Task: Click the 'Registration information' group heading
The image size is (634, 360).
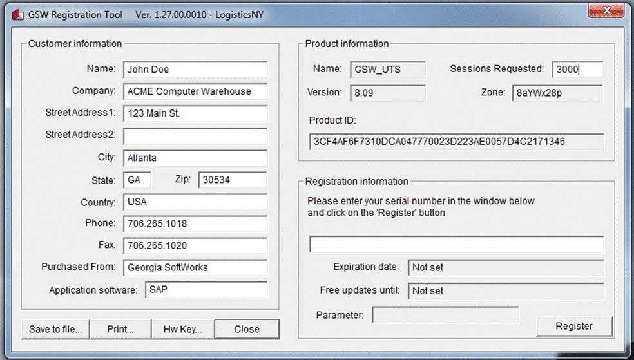Action: coord(357,182)
